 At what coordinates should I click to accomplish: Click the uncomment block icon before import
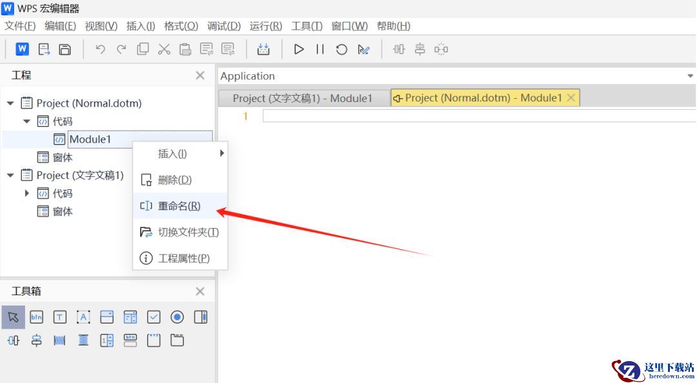228,49
